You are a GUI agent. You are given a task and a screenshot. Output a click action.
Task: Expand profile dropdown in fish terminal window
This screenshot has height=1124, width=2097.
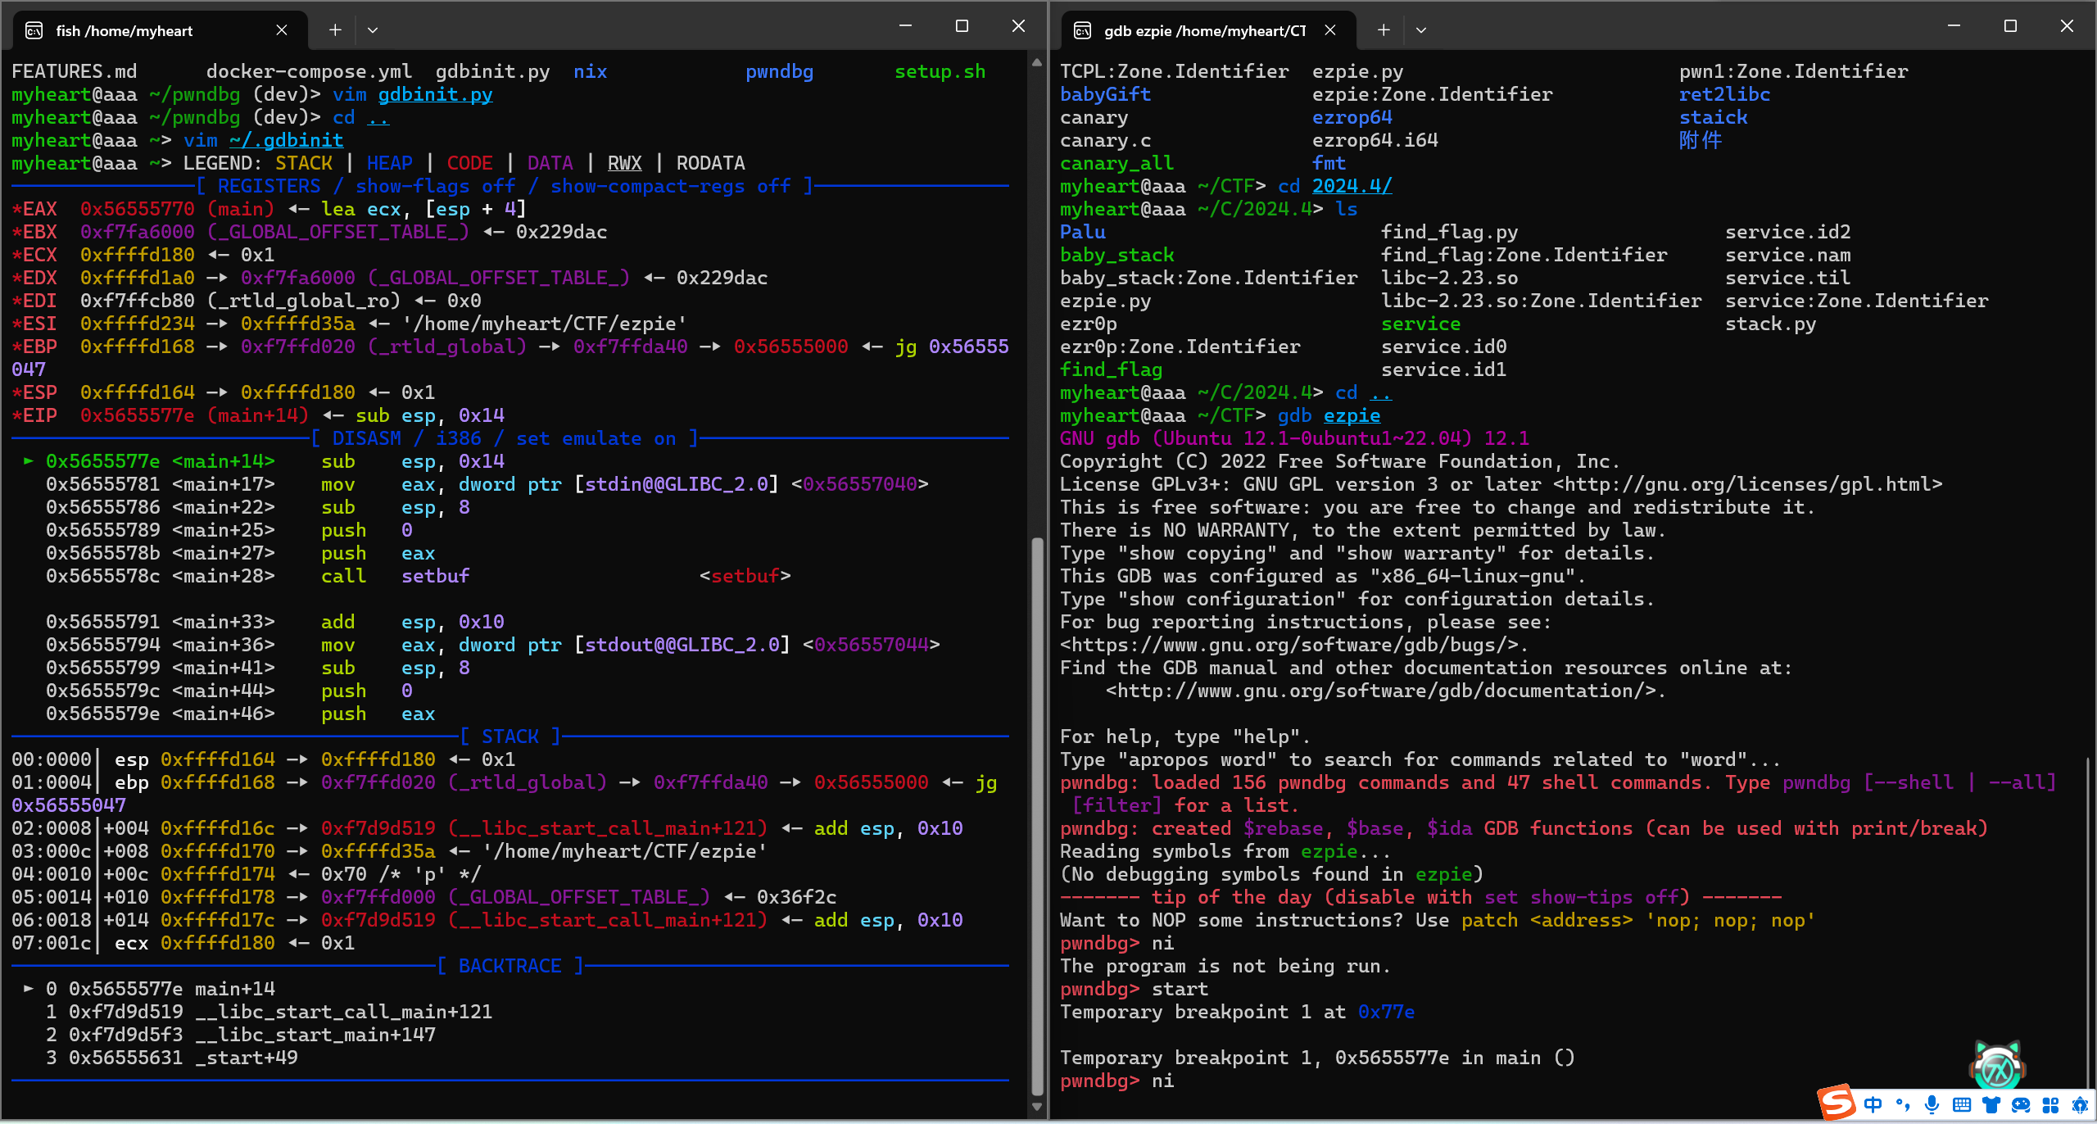point(373,30)
